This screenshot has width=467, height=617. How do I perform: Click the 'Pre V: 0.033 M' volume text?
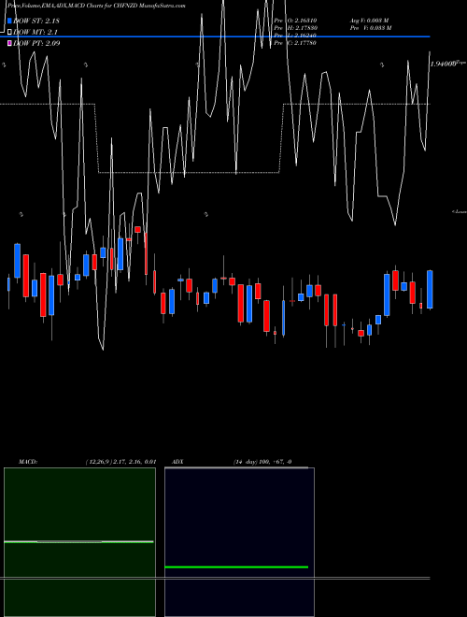(371, 28)
